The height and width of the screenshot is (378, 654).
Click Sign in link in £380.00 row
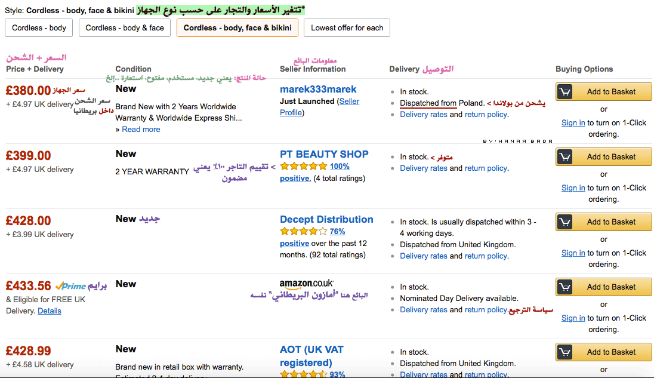click(x=573, y=122)
